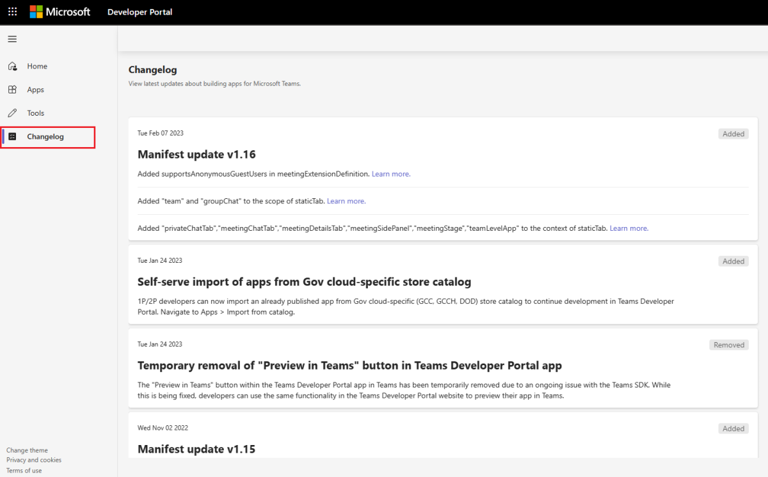Open the Home navigation item
This screenshot has height=477, width=768.
point(37,66)
